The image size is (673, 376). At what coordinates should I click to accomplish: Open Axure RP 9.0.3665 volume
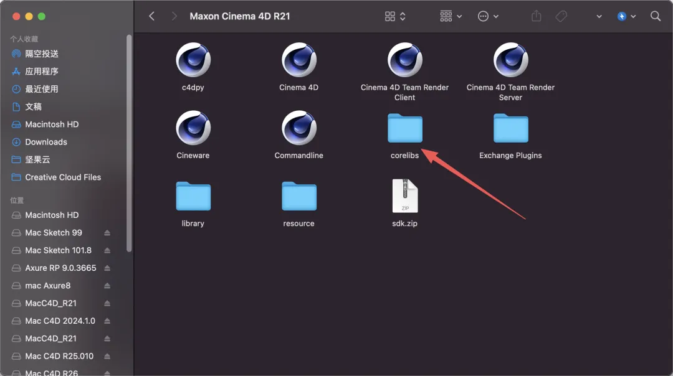[x=60, y=268]
